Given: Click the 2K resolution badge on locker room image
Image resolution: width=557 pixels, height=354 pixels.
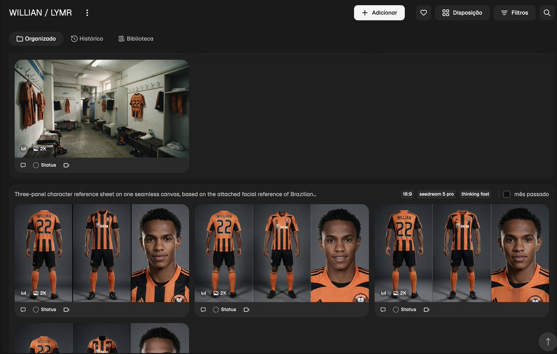Looking at the screenshot, I should pyautogui.click(x=40, y=149).
